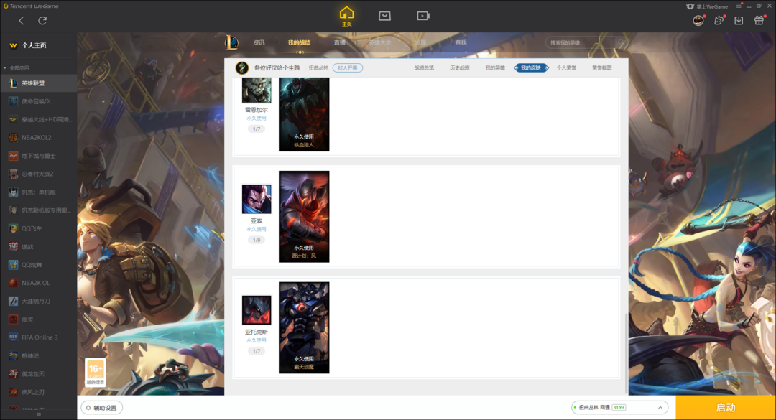
Task: Select 饥荒：单机版 game entry
Action: tap(39, 192)
